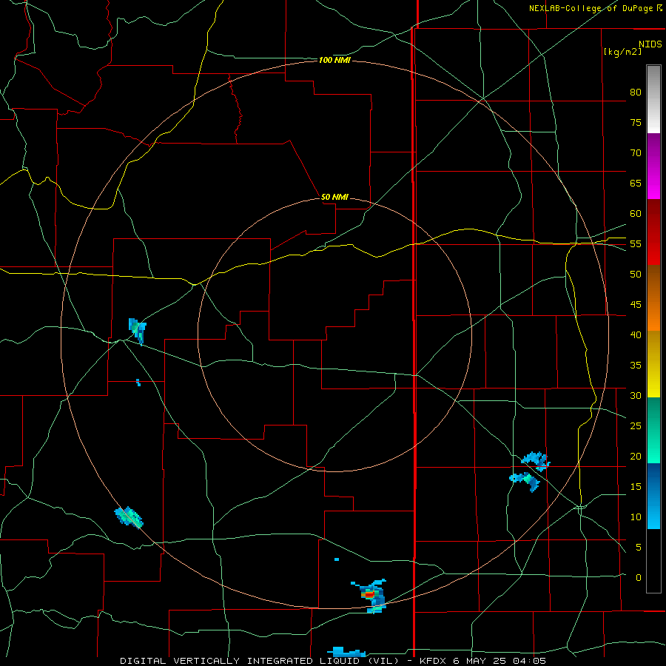Image resolution: width=666 pixels, height=666 pixels.
Task: Click scale value 60
Action: pos(636,214)
